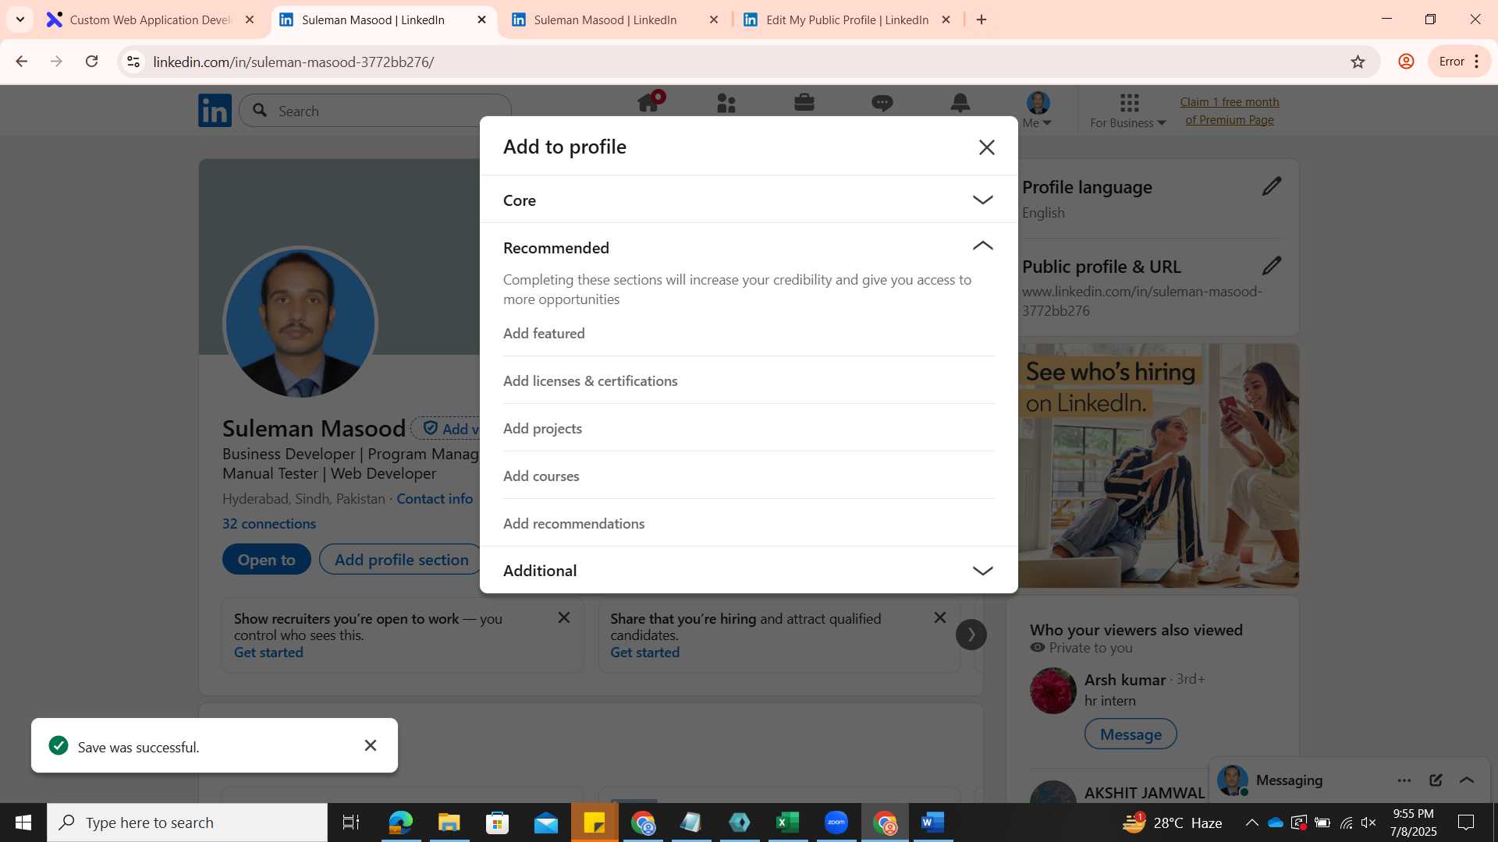Open Excel from taskbar
1498x842 pixels.
click(788, 823)
